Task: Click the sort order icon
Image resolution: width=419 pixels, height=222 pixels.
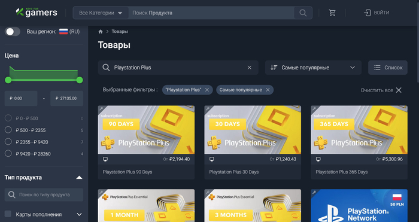Action: 274,68
